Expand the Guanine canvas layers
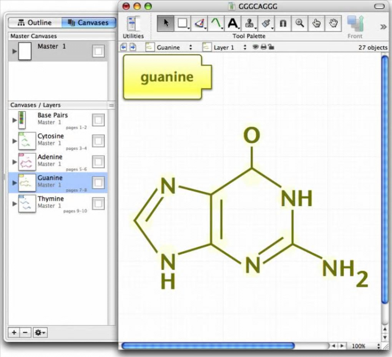The height and width of the screenshot is (357, 392). 15,183
